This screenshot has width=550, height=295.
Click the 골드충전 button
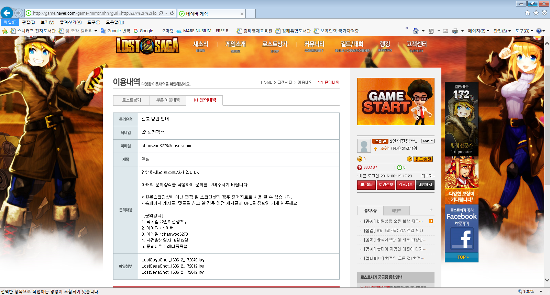[x=423, y=159]
